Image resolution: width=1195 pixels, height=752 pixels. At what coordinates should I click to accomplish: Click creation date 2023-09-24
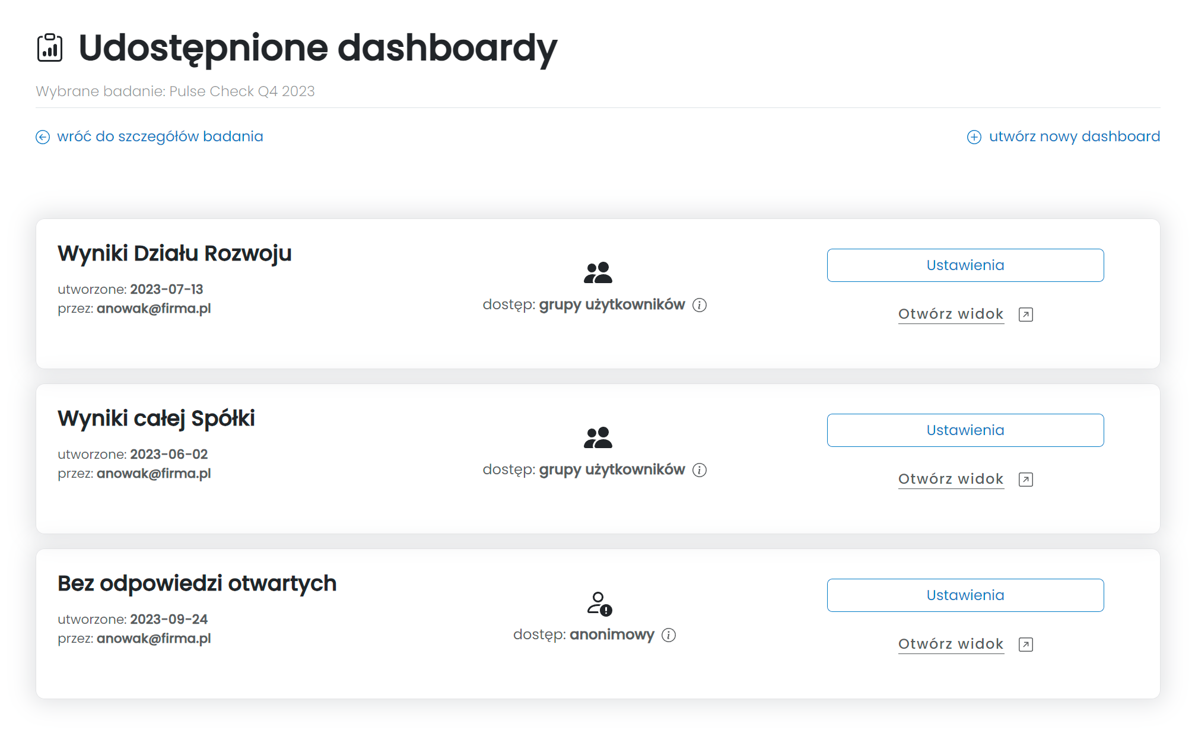pos(169,620)
